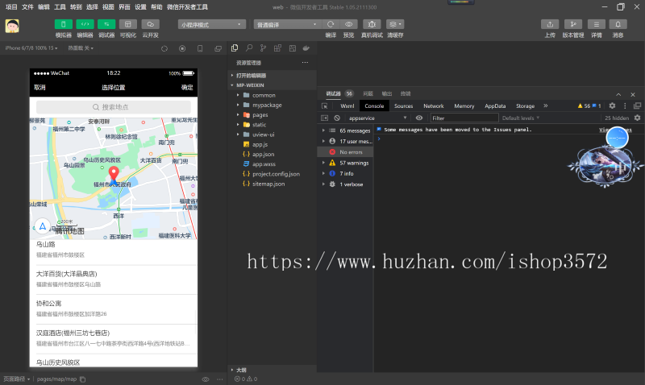This screenshot has height=385, width=645.
Task: Toggle the simulator (模拟器) panel button
Action: point(64,24)
